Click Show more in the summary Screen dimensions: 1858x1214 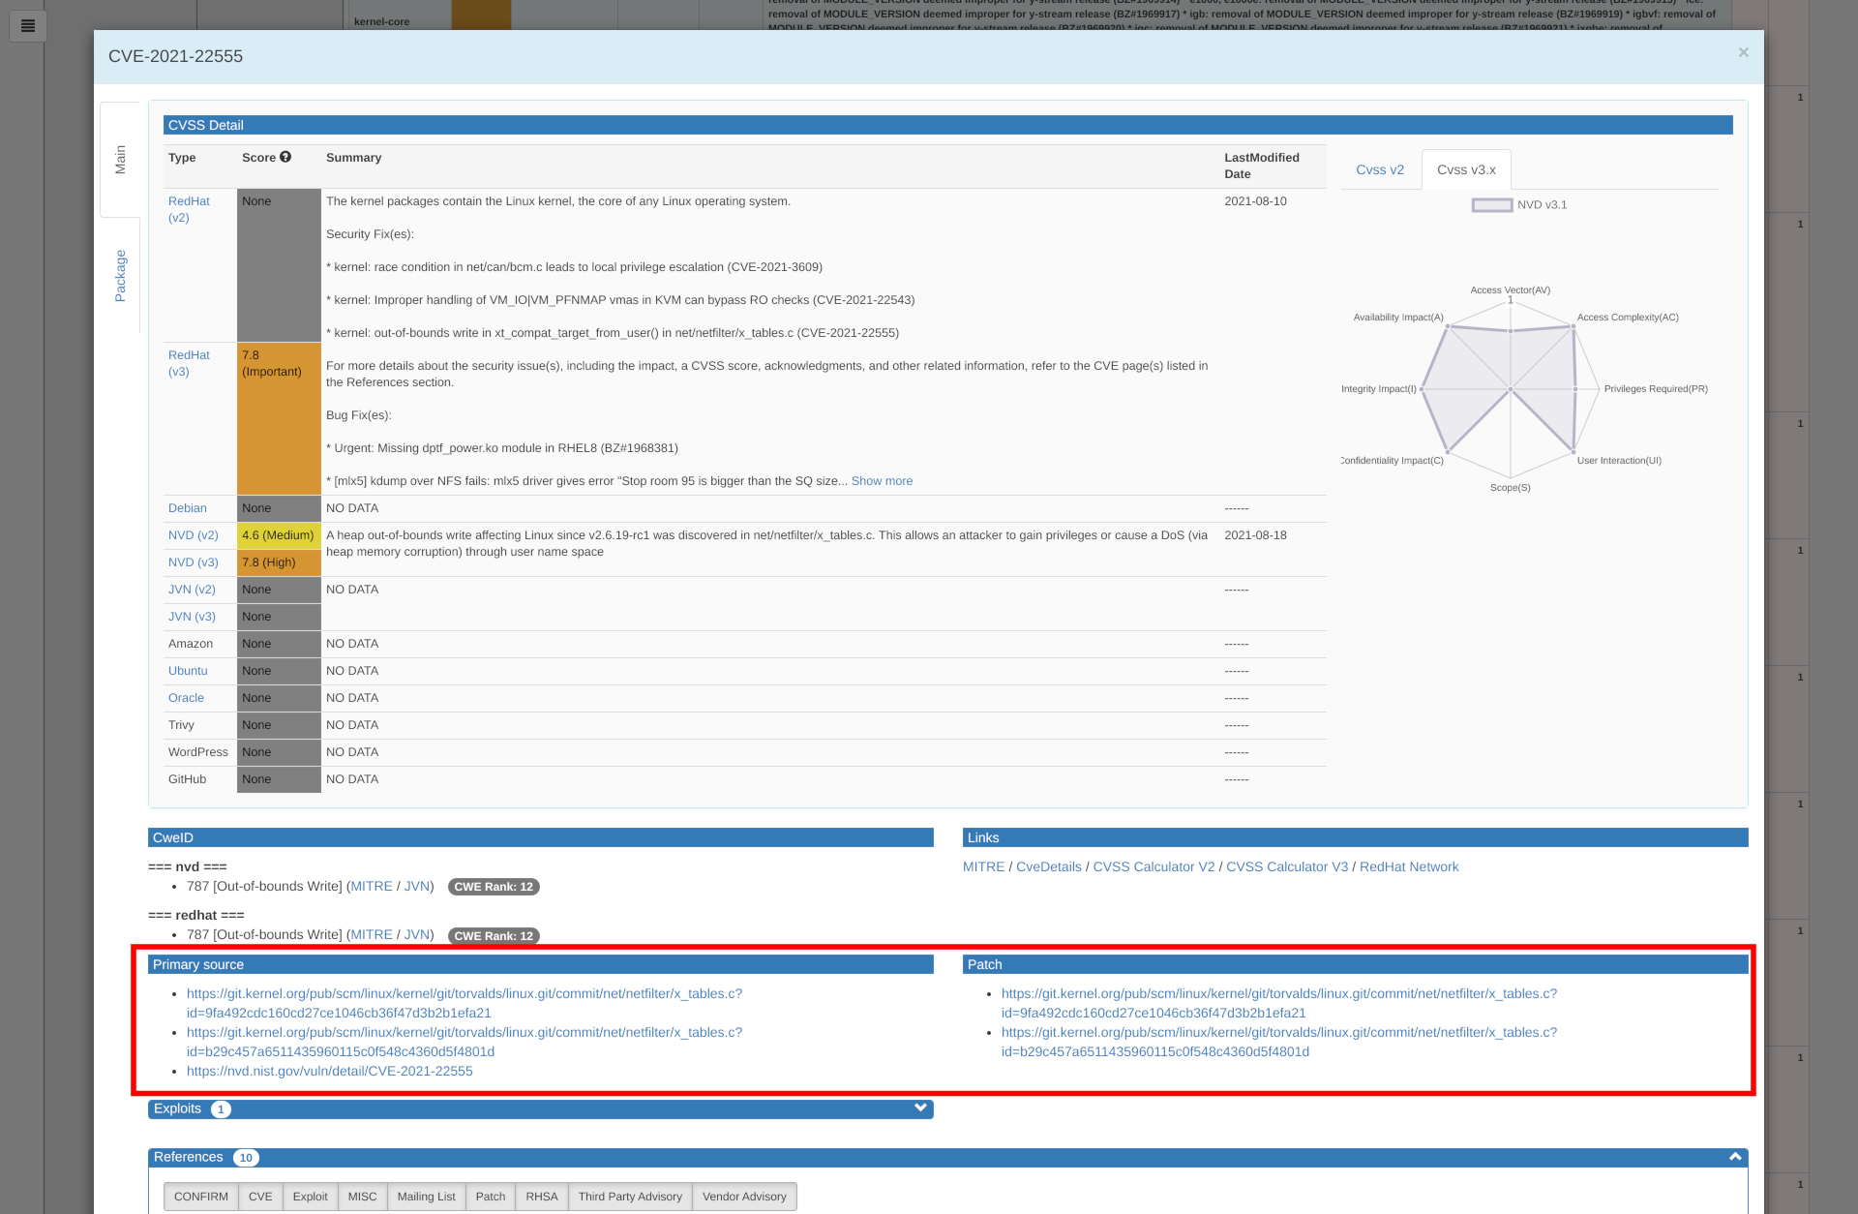click(882, 481)
